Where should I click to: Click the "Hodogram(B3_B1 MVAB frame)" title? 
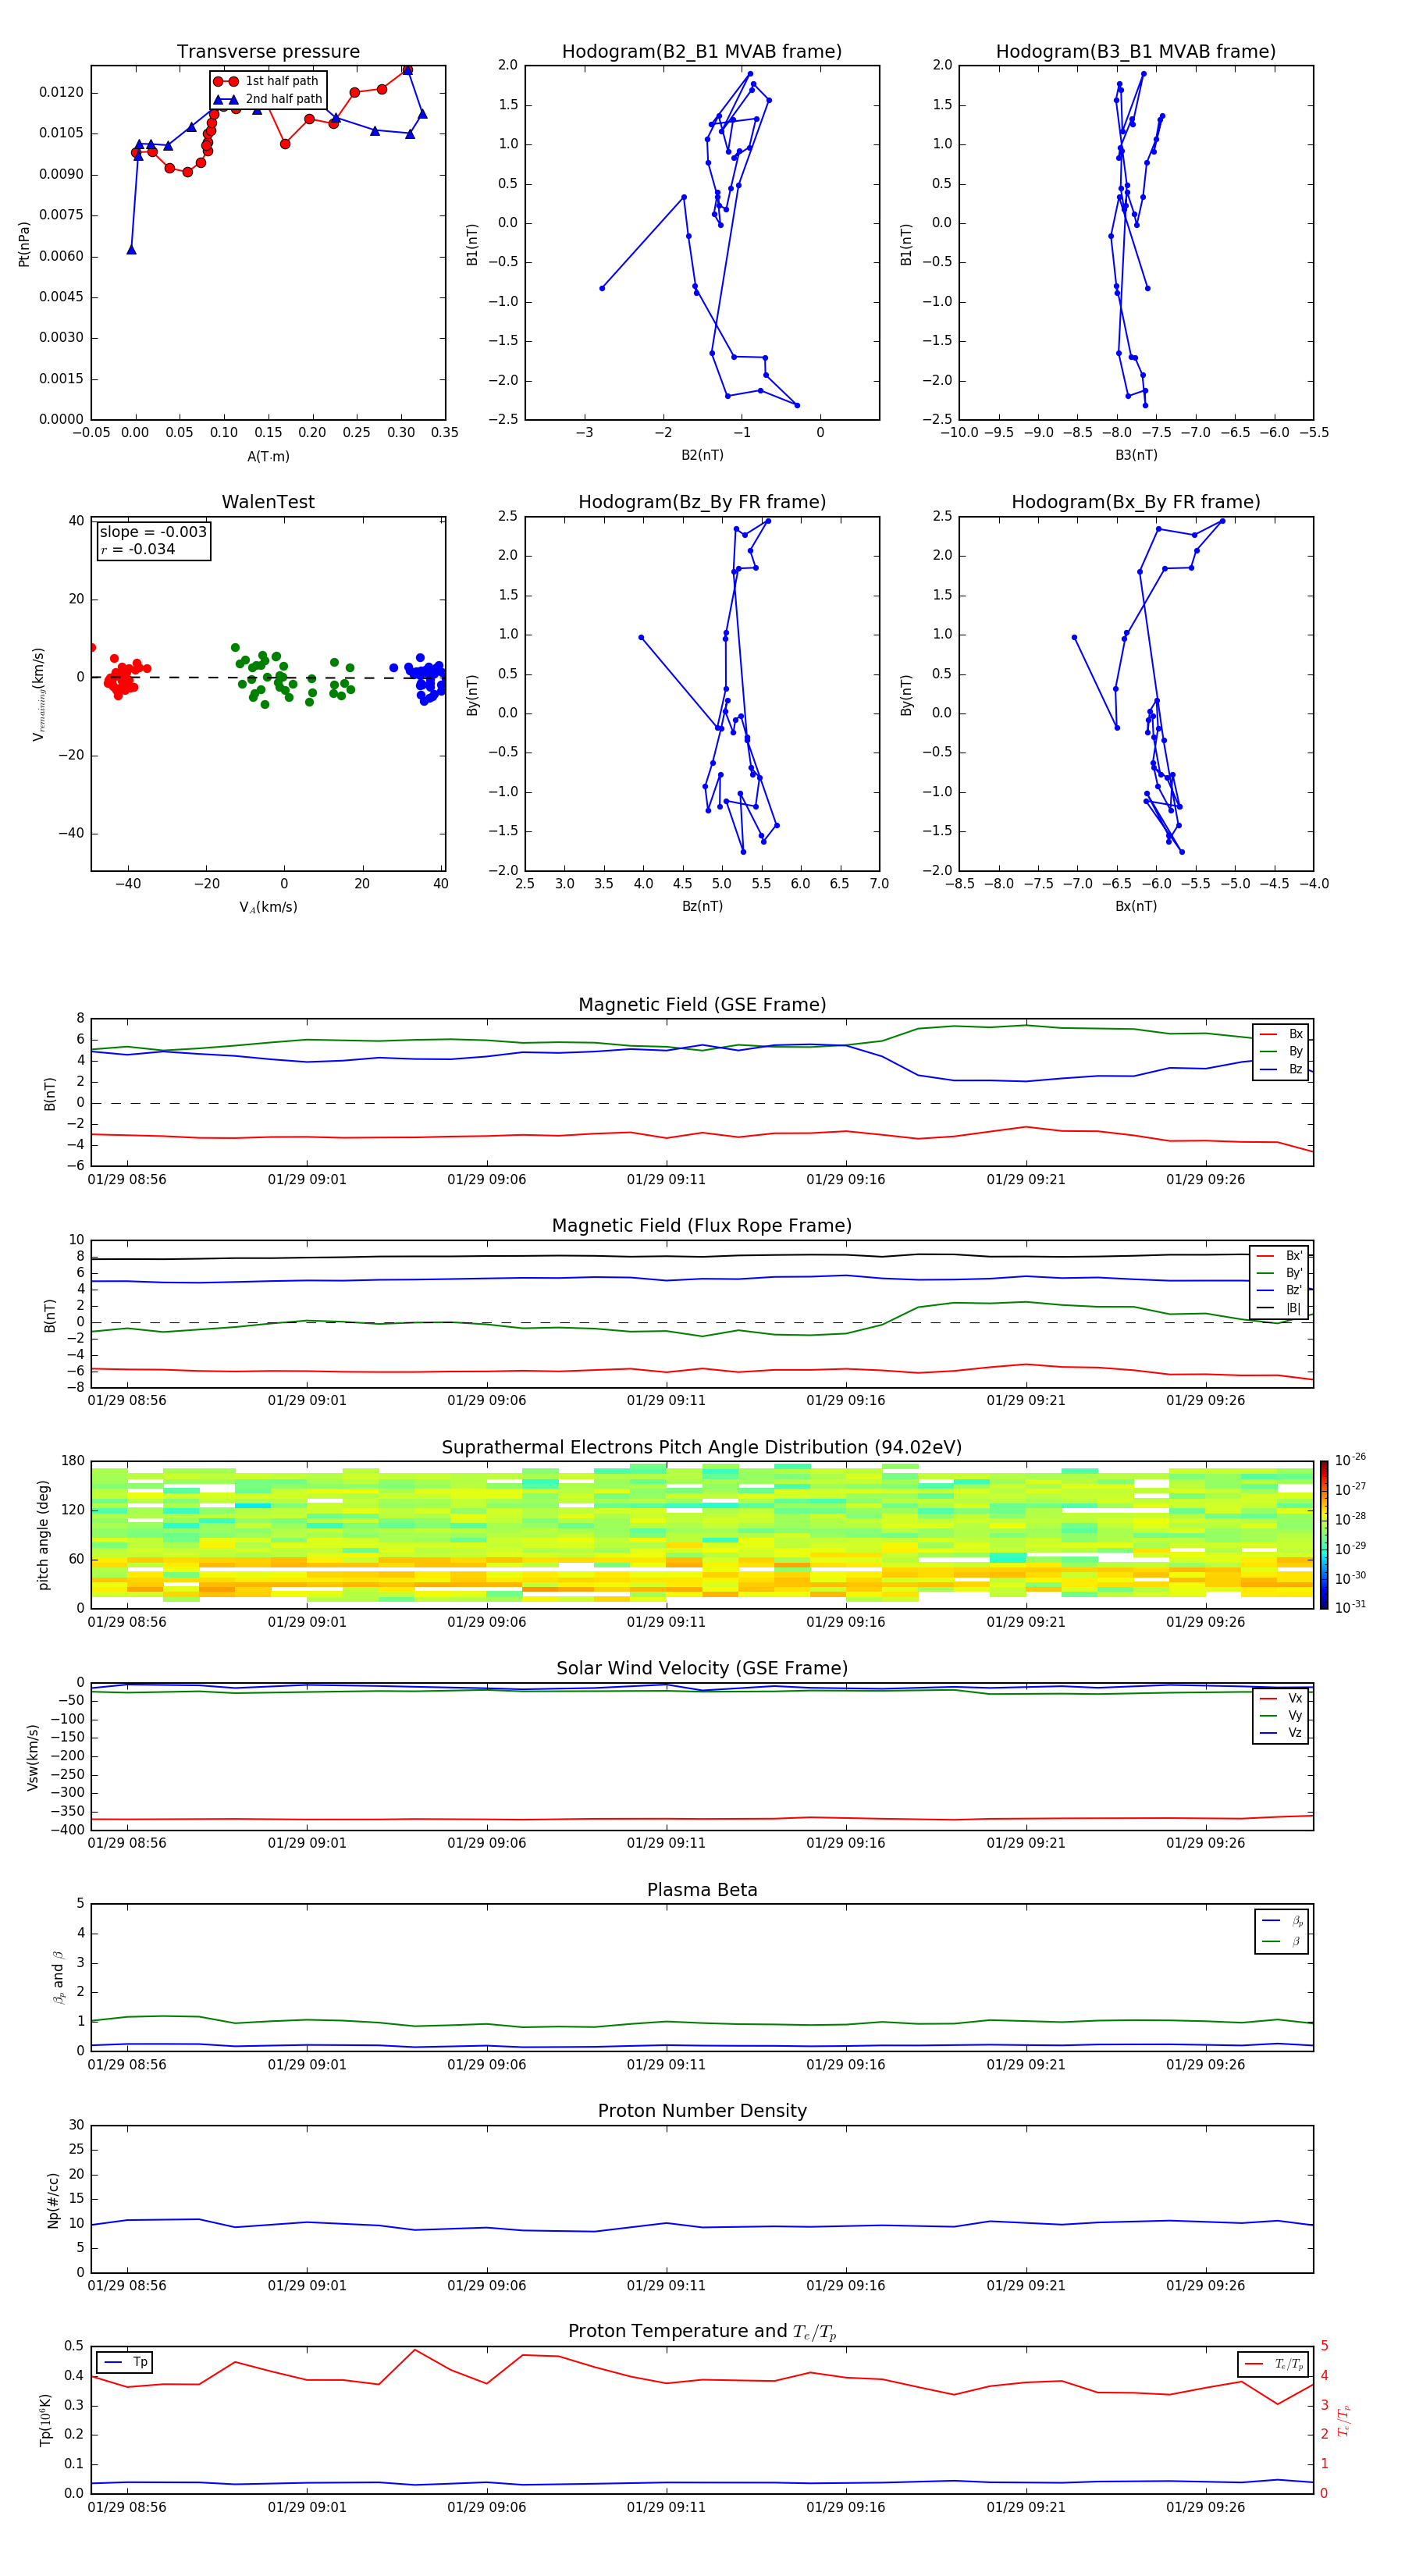[x=1136, y=52]
